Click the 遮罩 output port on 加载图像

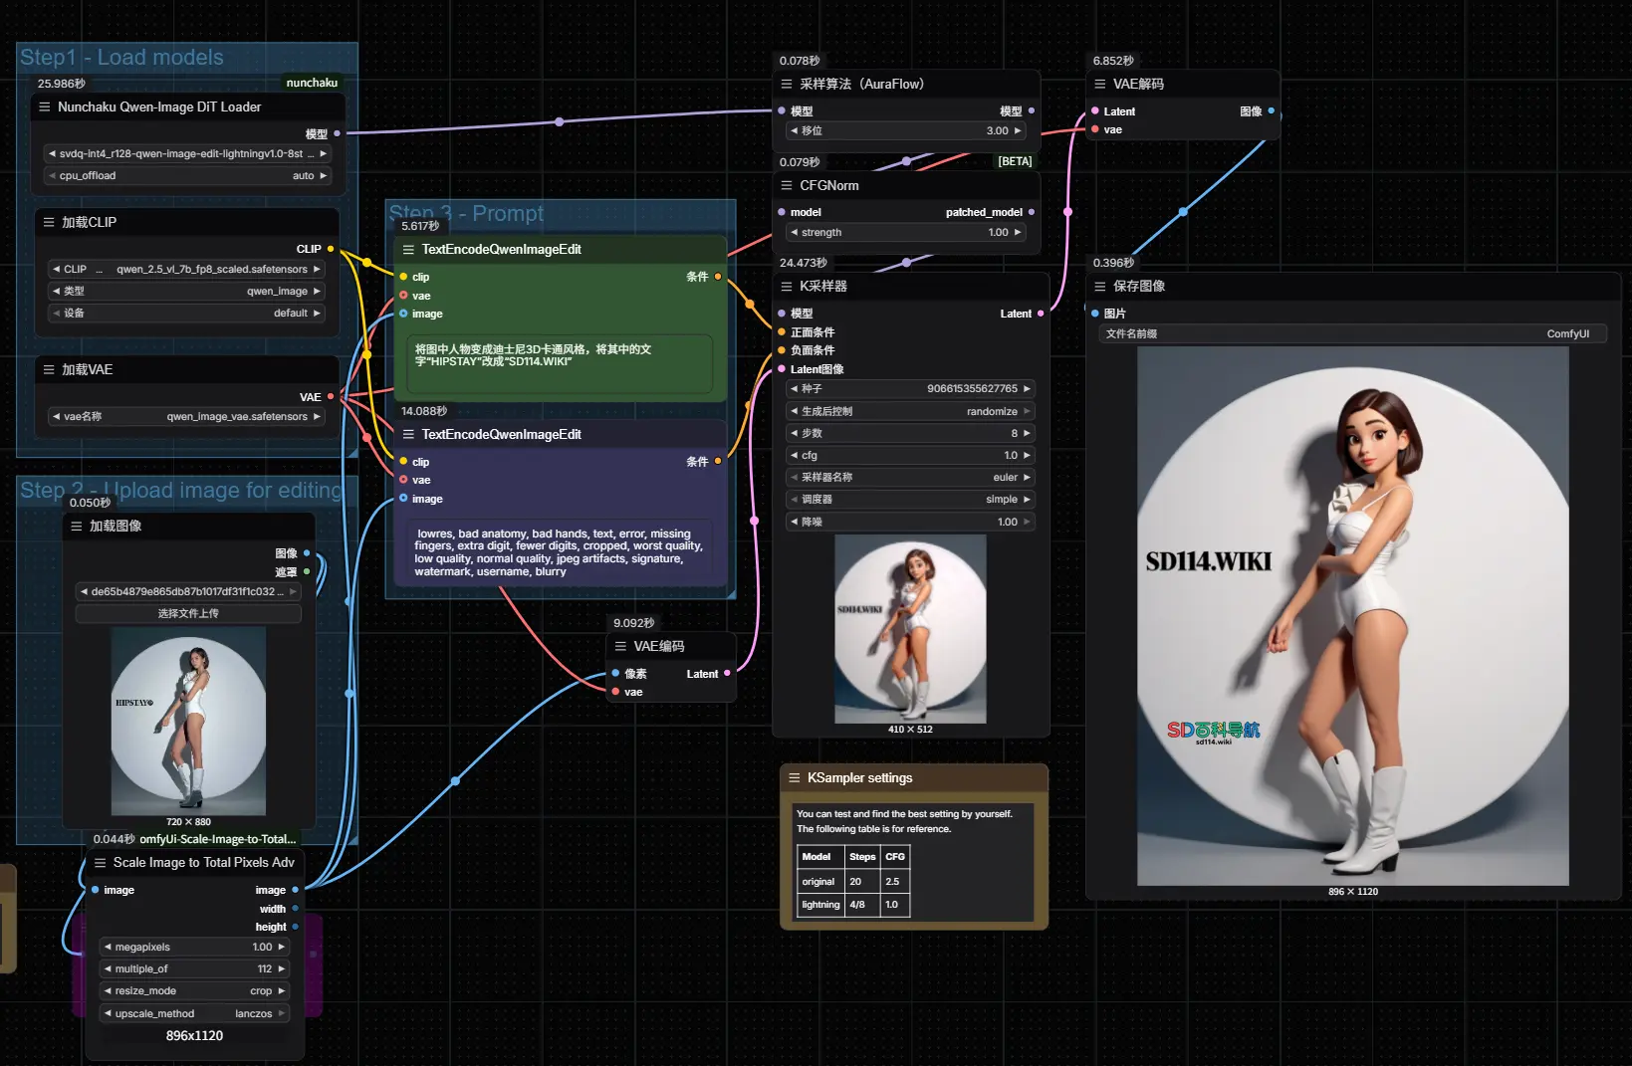click(307, 571)
